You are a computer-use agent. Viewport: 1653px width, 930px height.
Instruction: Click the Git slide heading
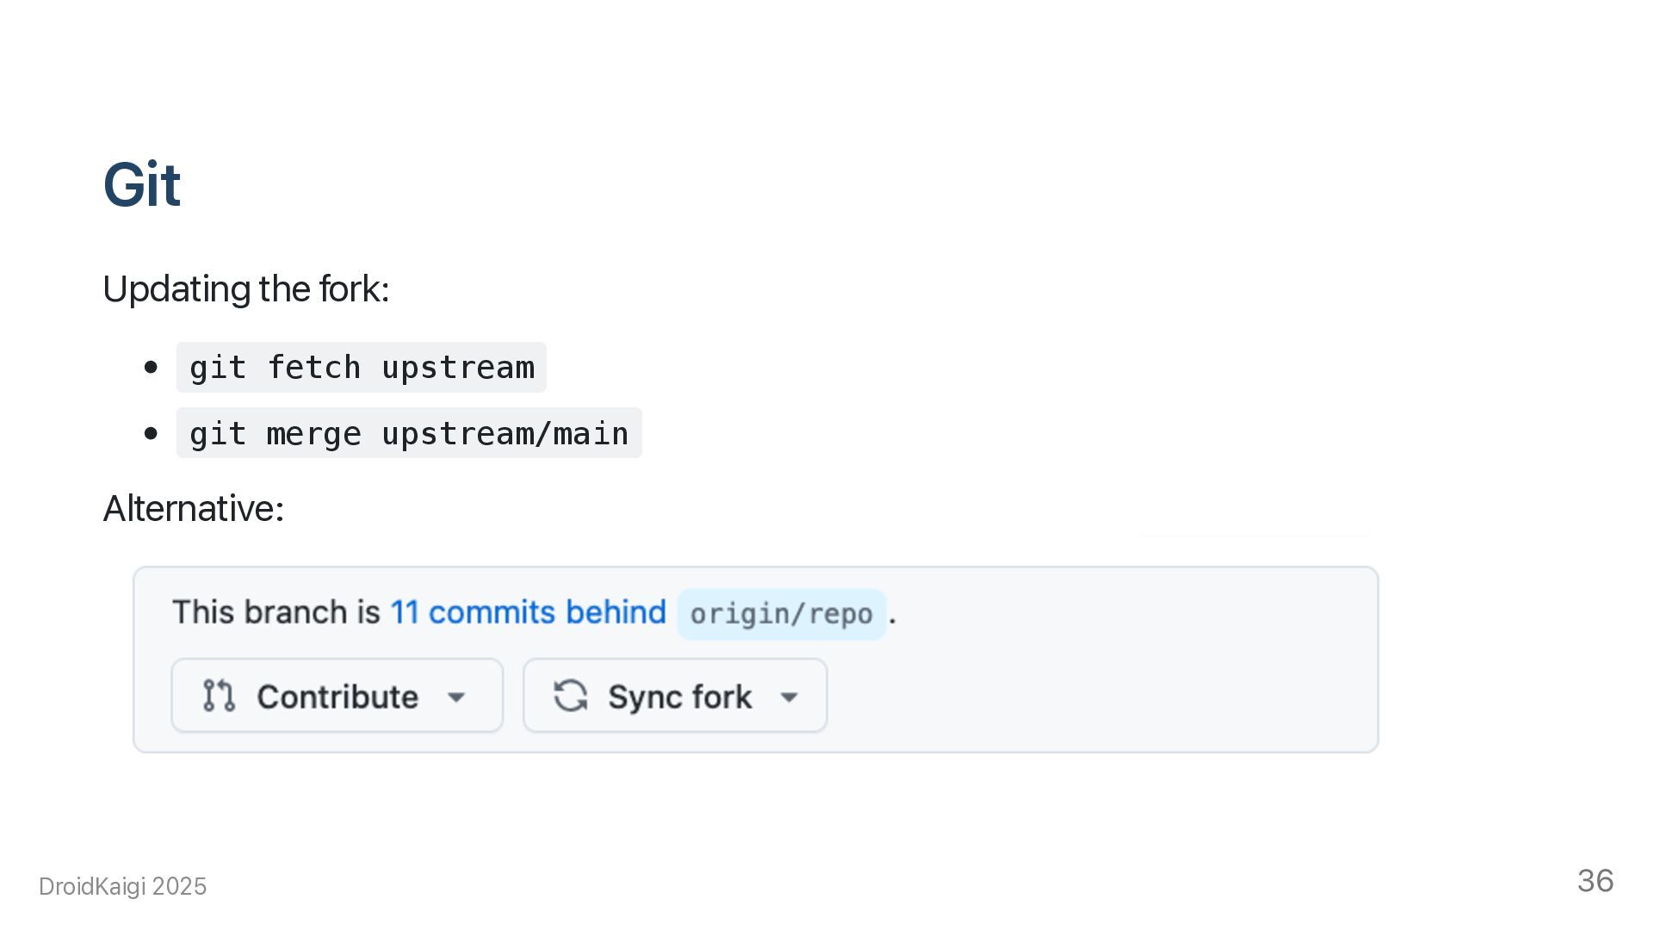(142, 184)
